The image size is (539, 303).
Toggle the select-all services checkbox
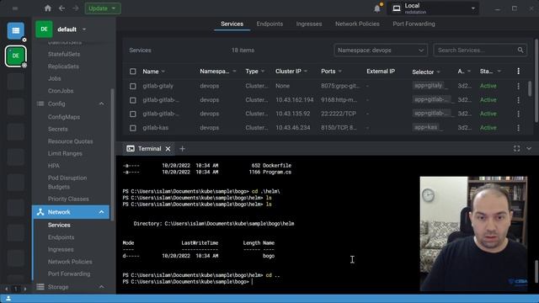[x=133, y=72]
